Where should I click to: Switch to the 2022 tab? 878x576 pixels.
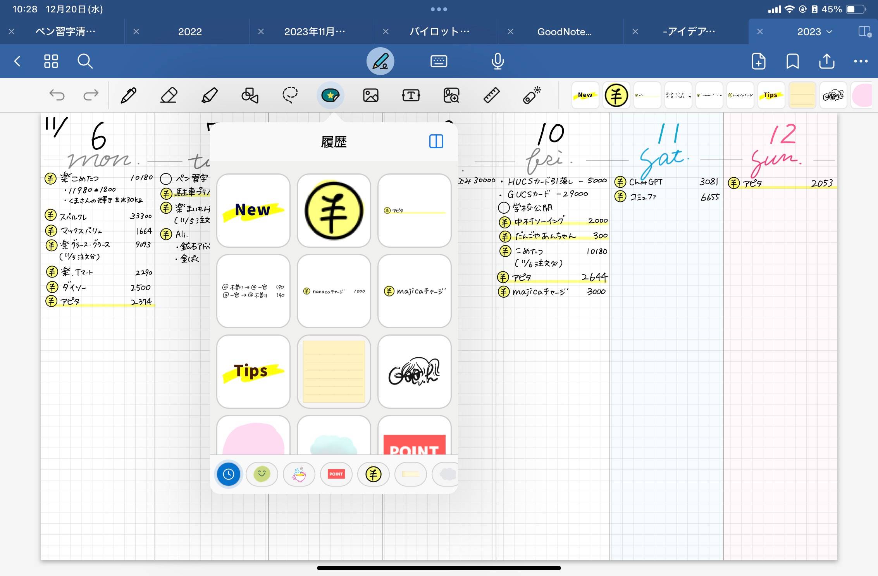click(190, 32)
